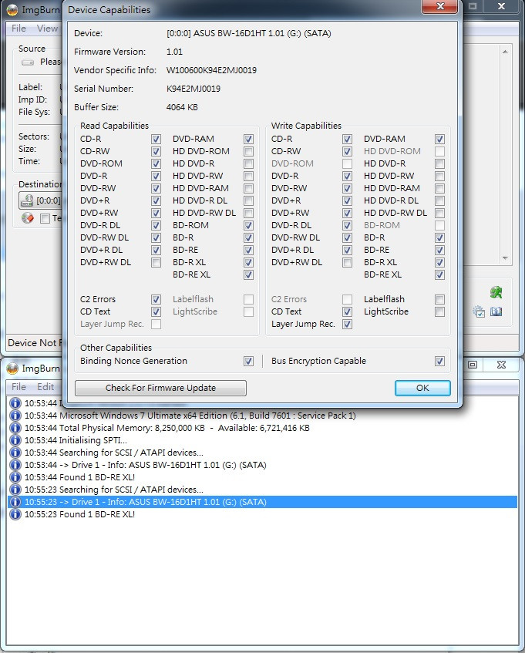The height and width of the screenshot is (653, 525).
Task: Click info icon of 10:53:44 Searching for SCSI entry
Action: 15,453
